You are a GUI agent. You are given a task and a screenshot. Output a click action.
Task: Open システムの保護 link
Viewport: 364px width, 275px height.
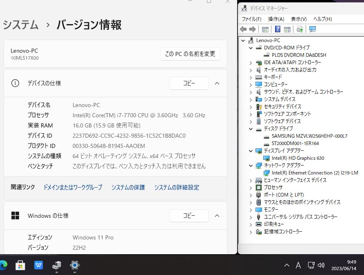[128, 188]
